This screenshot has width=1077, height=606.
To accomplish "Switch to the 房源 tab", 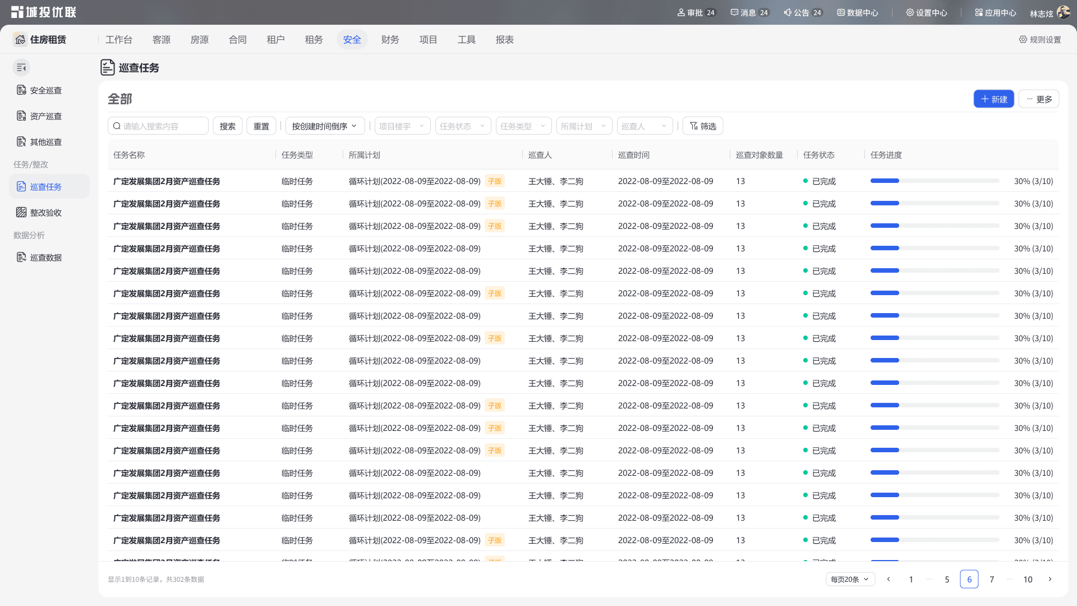I will click(x=200, y=39).
